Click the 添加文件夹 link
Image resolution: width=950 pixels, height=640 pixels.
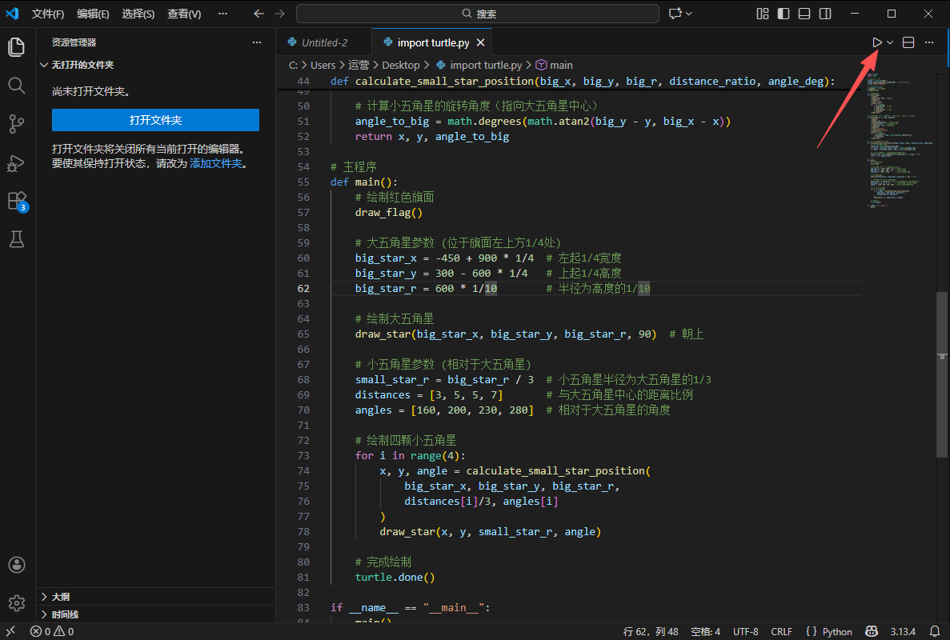click(x=214, y=163)
